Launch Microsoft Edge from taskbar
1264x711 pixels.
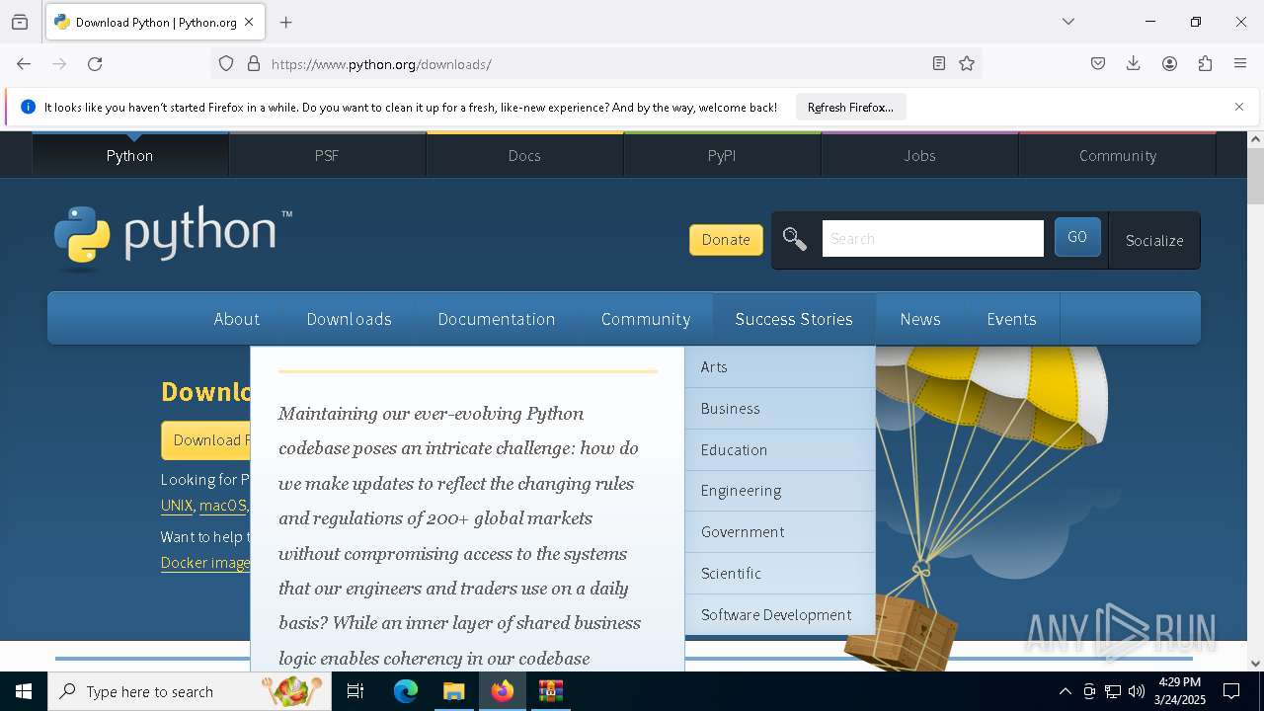tap(406, 691)
